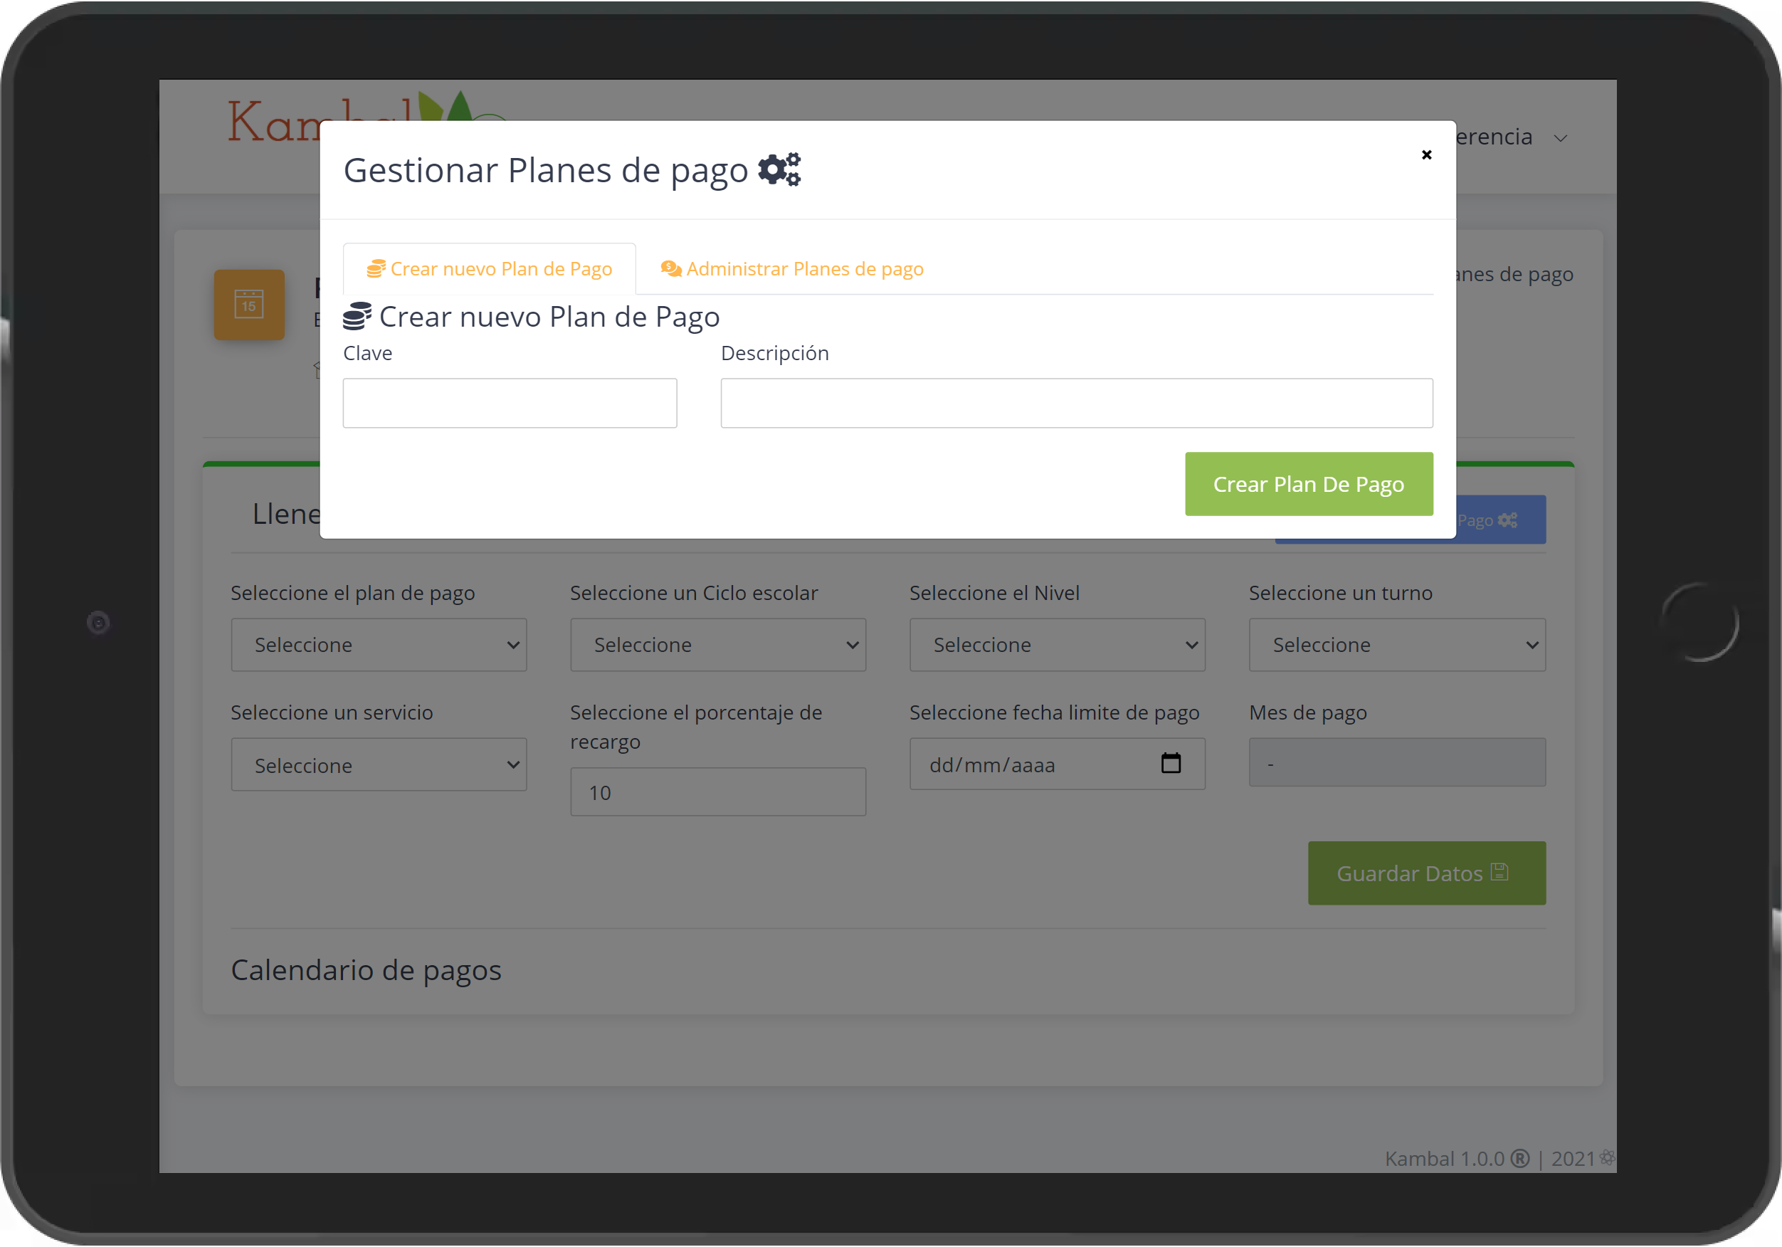The width and height of the screenshot is (1782, 1247).
Task: Open the Seleccione el plan de pago dropdown
Action: coord(379,644)
